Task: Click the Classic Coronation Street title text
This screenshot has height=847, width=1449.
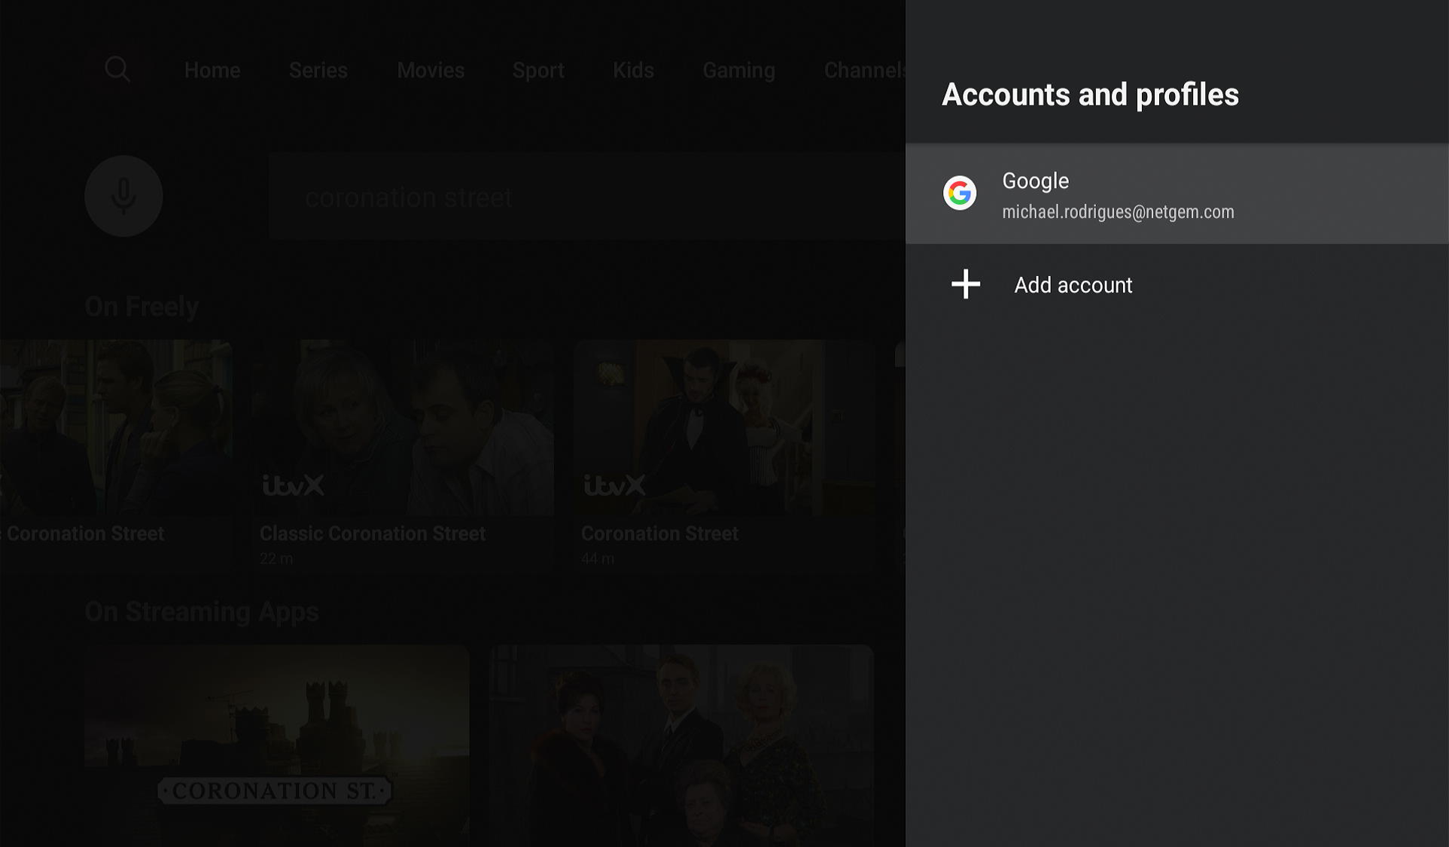Action: point(373,533)
